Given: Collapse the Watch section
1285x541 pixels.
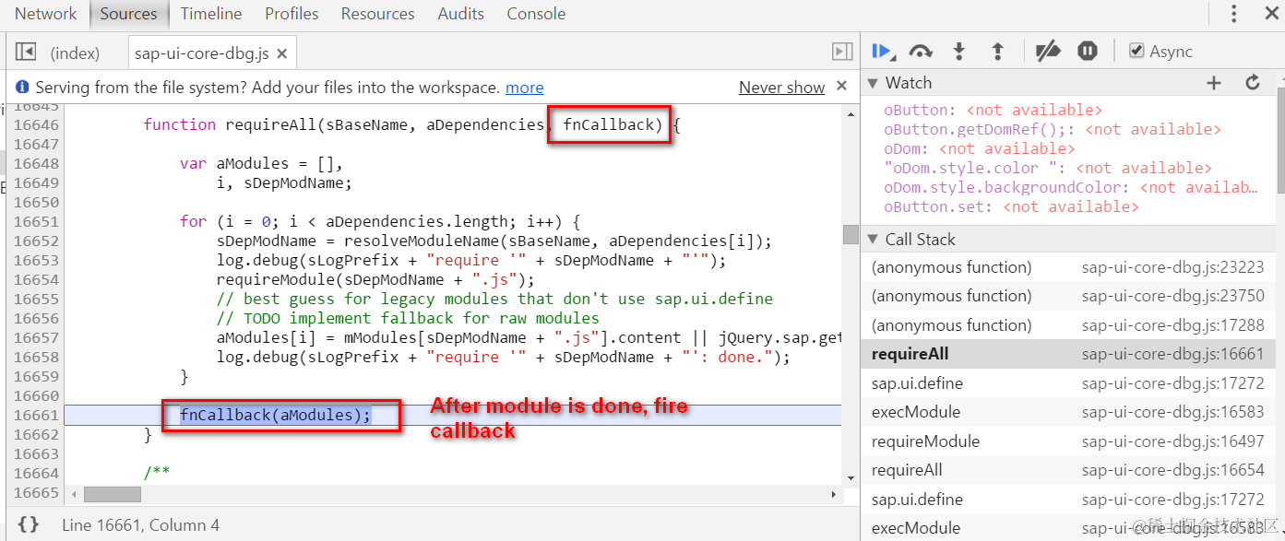Looking at the screenshot, I should [x=873, y=83].
